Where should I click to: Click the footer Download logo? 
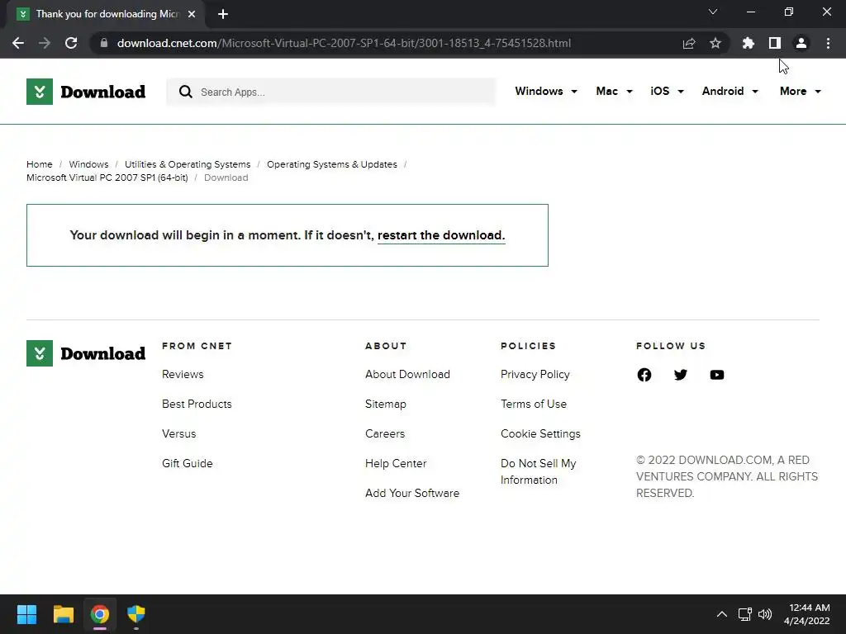tap(86, 353)
